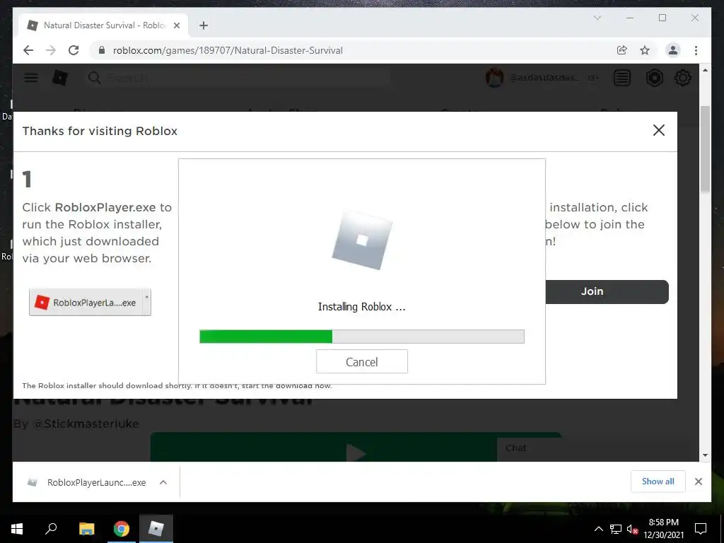Viewport: 724px width, 543px height.
Task: Go back to the previous page
Action: 28,50
